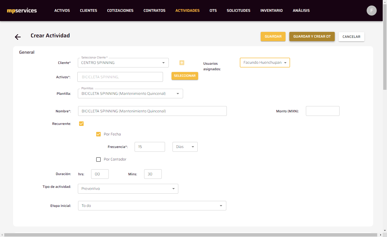
Task: Focus the Activos input field
Action: [120, 77]
